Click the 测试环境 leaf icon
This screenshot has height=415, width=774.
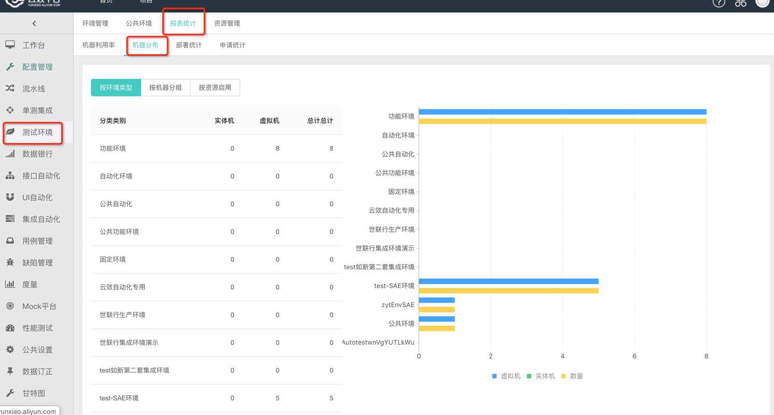tap(10, 132)
